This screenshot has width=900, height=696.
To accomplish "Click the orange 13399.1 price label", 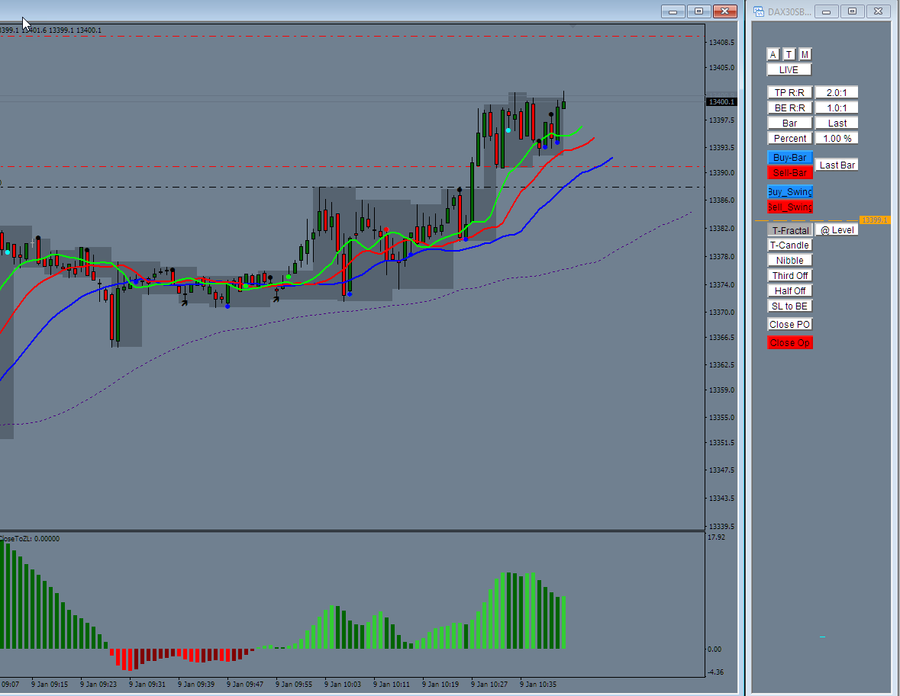I will [x=875, y=220].
